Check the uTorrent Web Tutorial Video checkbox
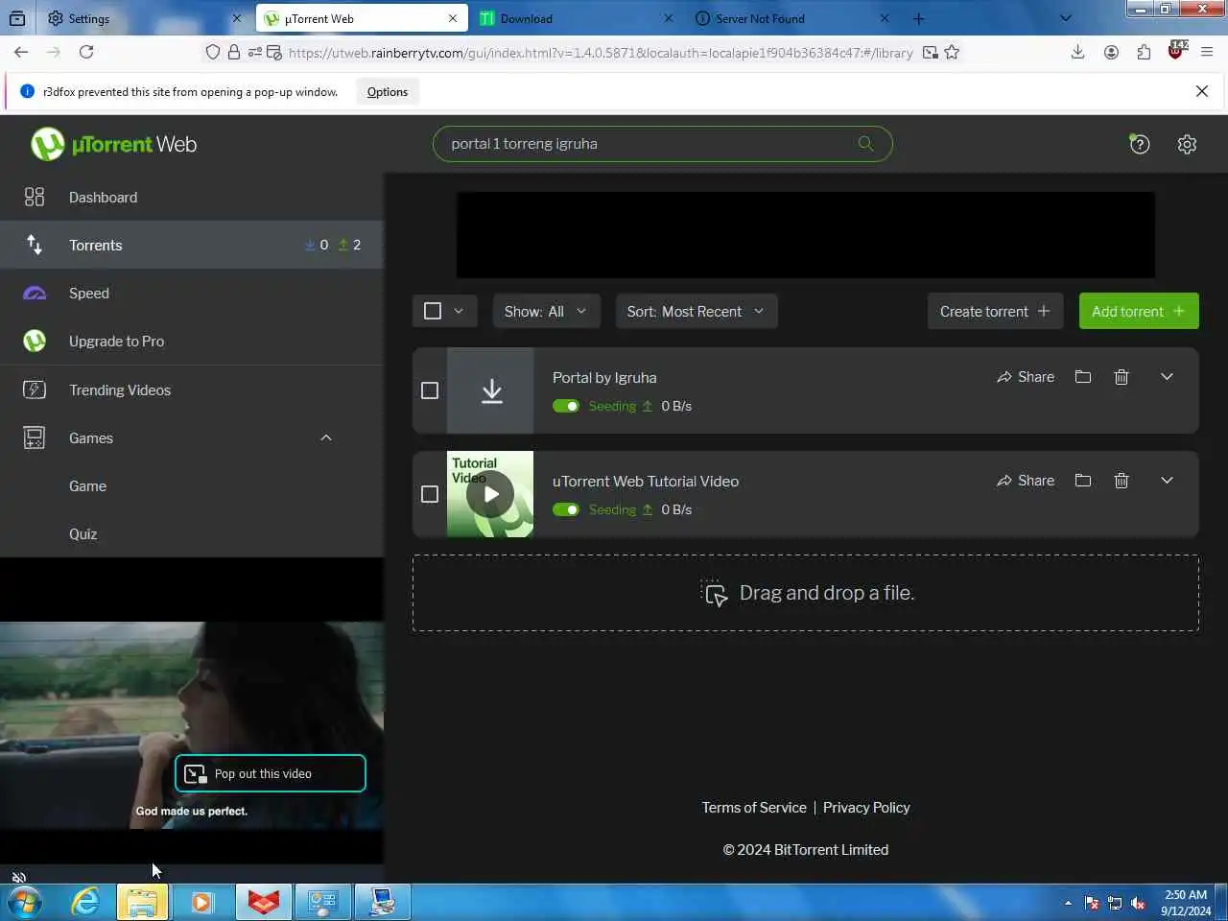Screen dimensions: 1228x921 click(430, 494)
